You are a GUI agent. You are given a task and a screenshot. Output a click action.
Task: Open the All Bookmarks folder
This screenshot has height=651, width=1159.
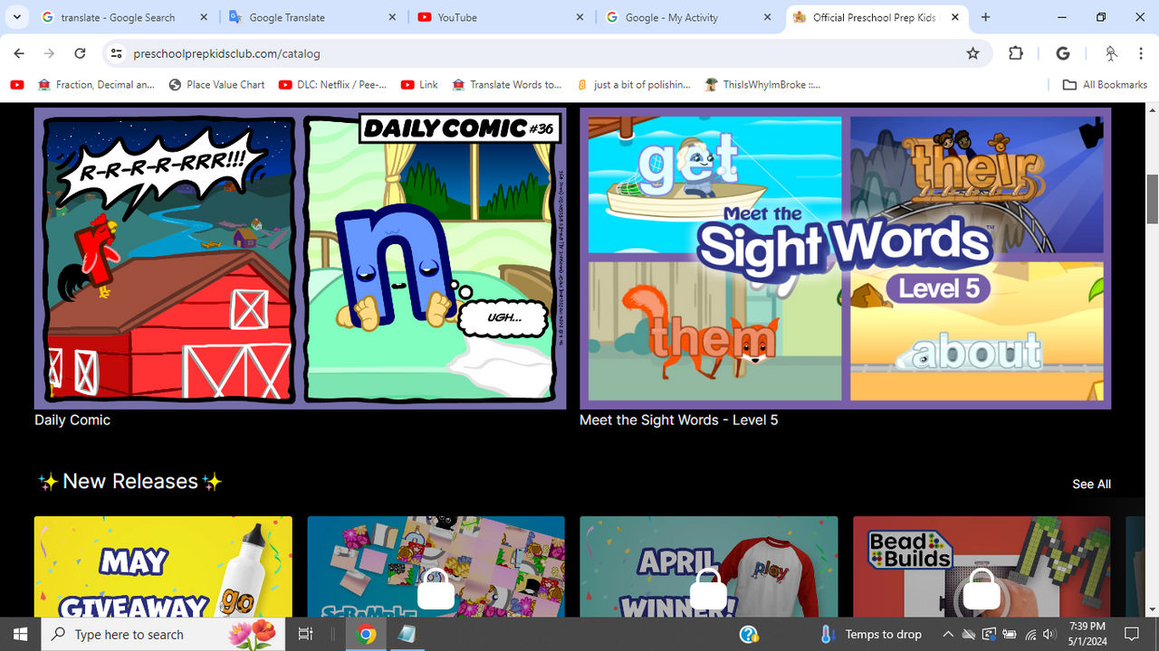[1105, 84]
